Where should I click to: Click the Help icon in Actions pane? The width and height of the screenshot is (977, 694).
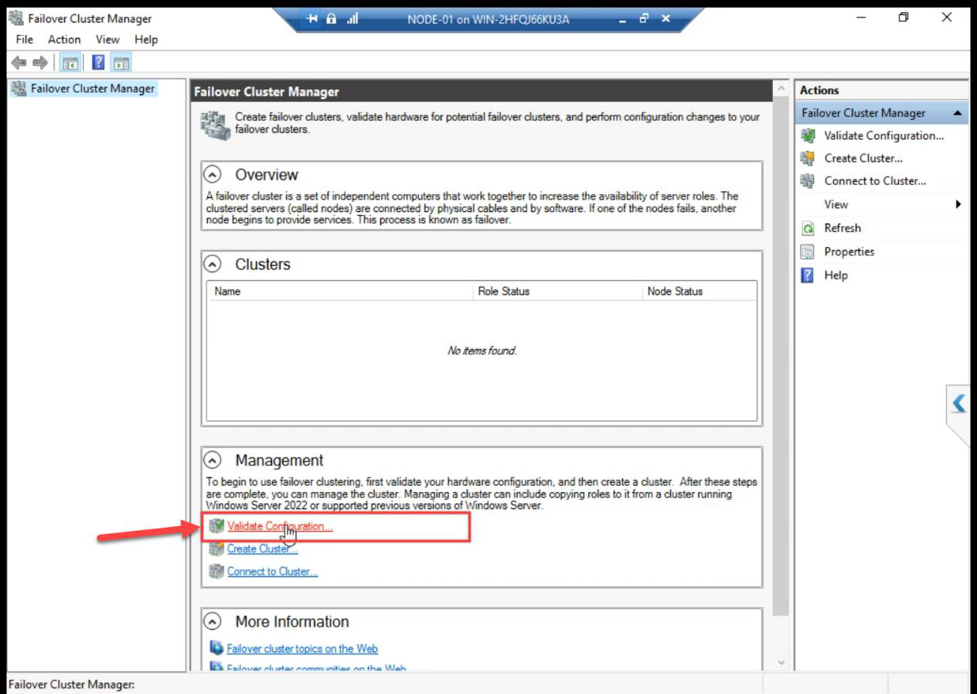coord(808,275)
